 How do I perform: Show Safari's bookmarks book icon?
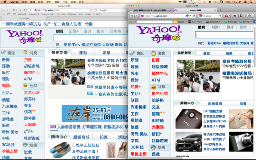9,14
